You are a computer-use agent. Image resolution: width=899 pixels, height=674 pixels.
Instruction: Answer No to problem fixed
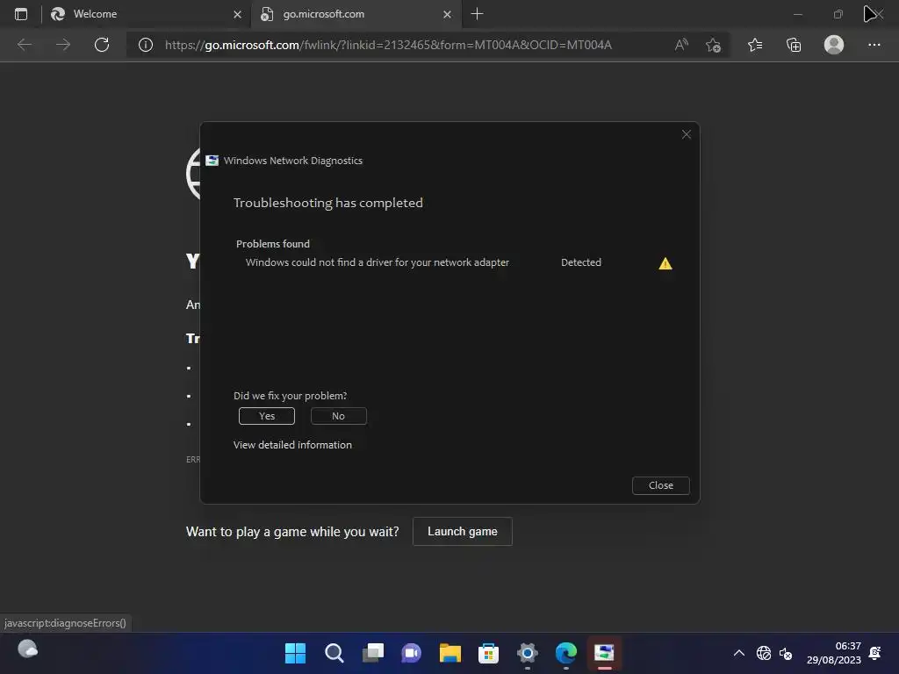click(x=338, y=416)
